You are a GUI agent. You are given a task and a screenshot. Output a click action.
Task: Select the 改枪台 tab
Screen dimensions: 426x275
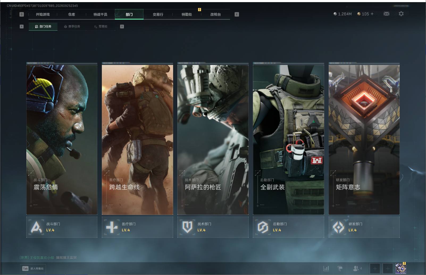tap(215, 14)
